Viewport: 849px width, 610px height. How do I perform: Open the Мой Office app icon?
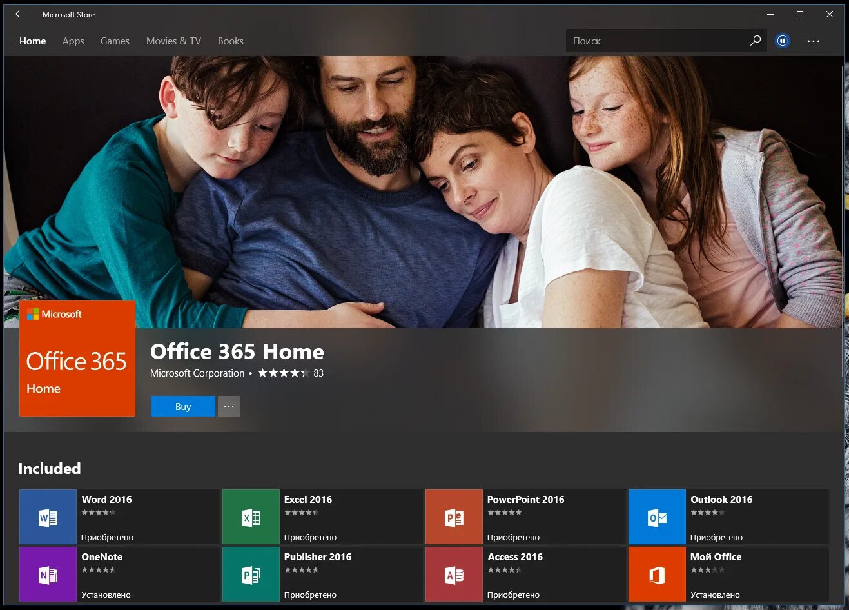(x=657, y=575)
